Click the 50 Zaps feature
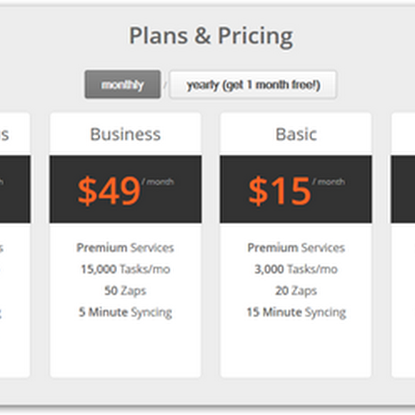The image size is (415, 415). [x=125, y=290]
